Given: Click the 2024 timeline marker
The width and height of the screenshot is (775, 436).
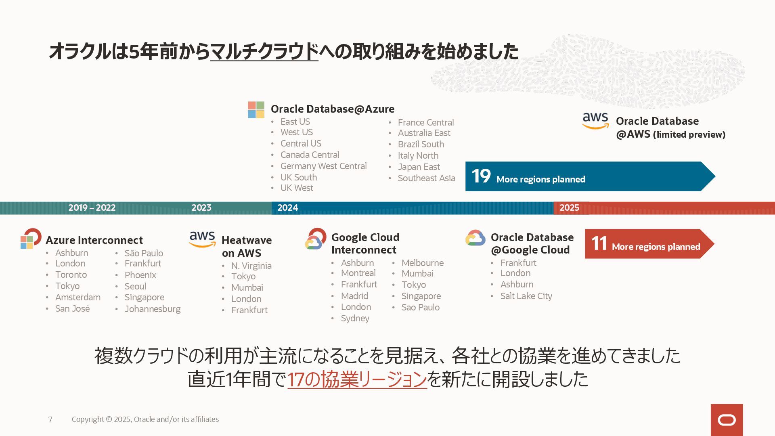Looking at the screenshot, I should click(x=287, y=208).
